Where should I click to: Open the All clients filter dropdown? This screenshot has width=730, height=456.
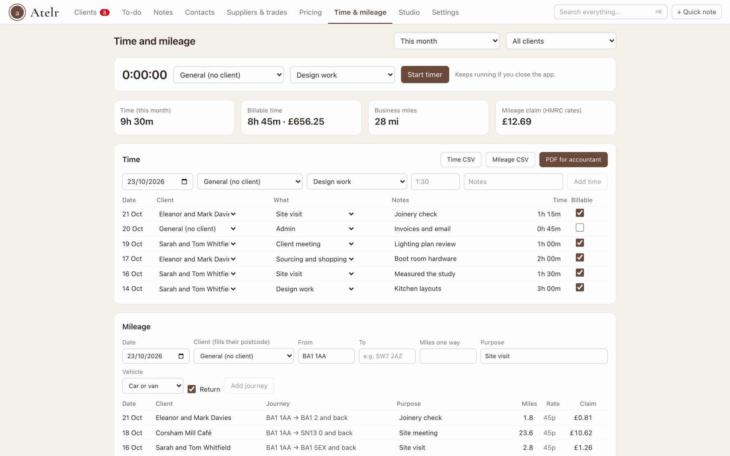(x=561, y=41)
